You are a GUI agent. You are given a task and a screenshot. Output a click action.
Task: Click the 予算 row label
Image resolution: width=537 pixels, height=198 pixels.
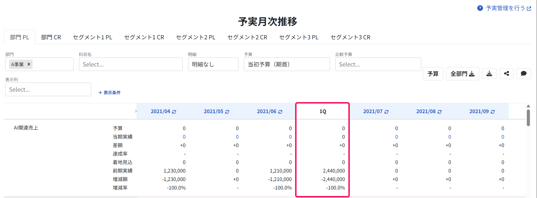(118, 128)
